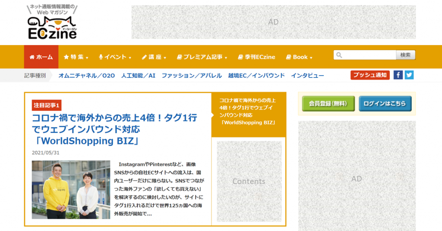This screenshot has width=442, height=231.
Task: Open the 特集 menu item
Action: pos(76,57)
